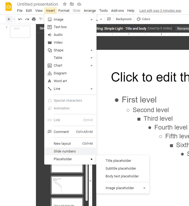Click the Untitled presentation title field
Viewport: 189px width, 206px height.
pyautogui.click(x=38, y=4)
